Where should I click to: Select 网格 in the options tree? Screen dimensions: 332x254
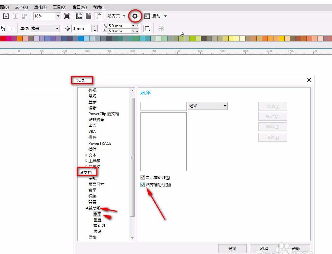[92, 237]
